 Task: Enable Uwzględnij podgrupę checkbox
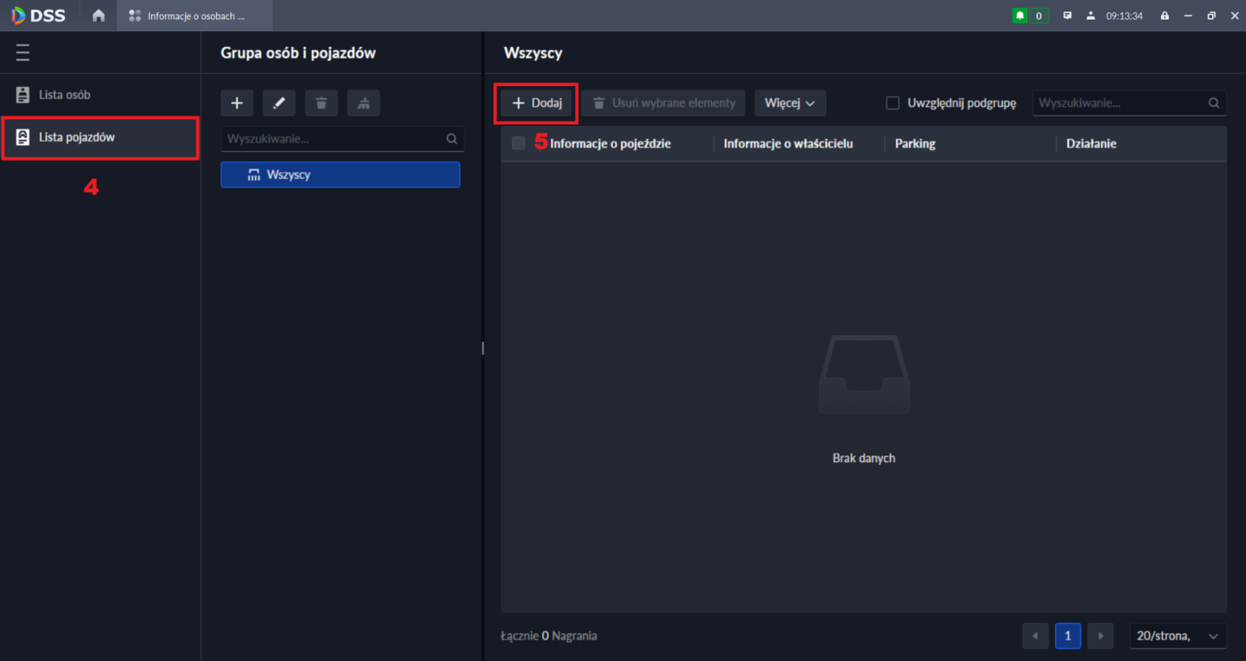tap(893, 103)
